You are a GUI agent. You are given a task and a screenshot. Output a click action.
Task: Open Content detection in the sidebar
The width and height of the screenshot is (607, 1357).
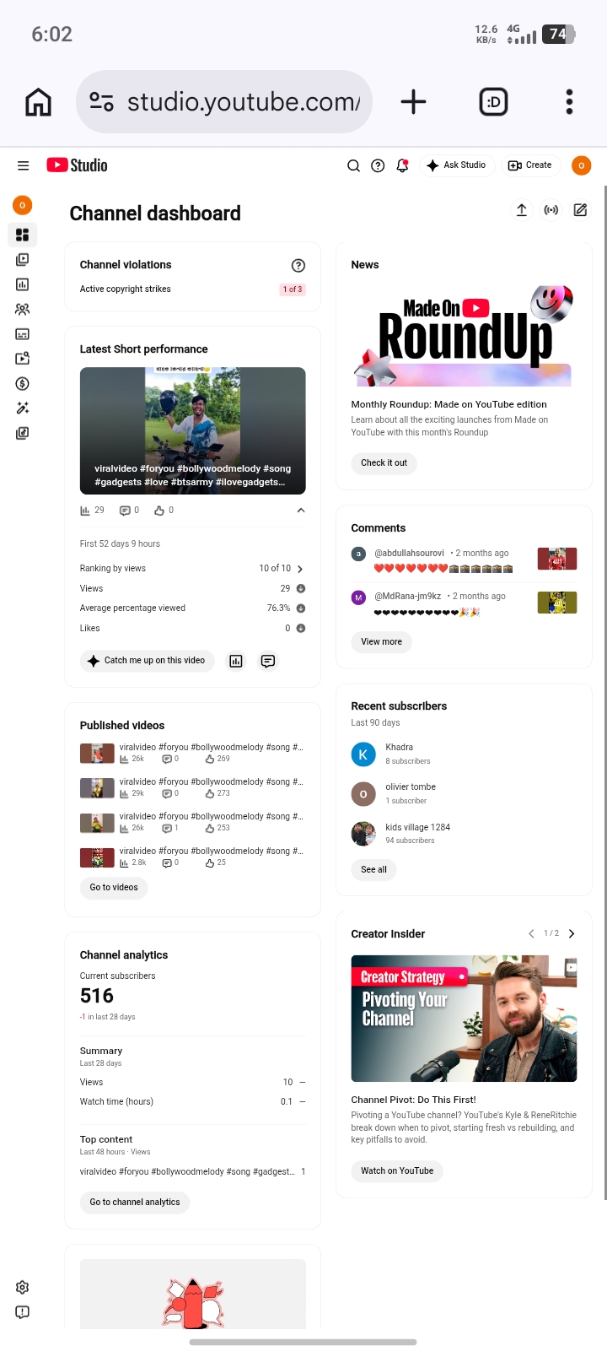pos(23,359)
